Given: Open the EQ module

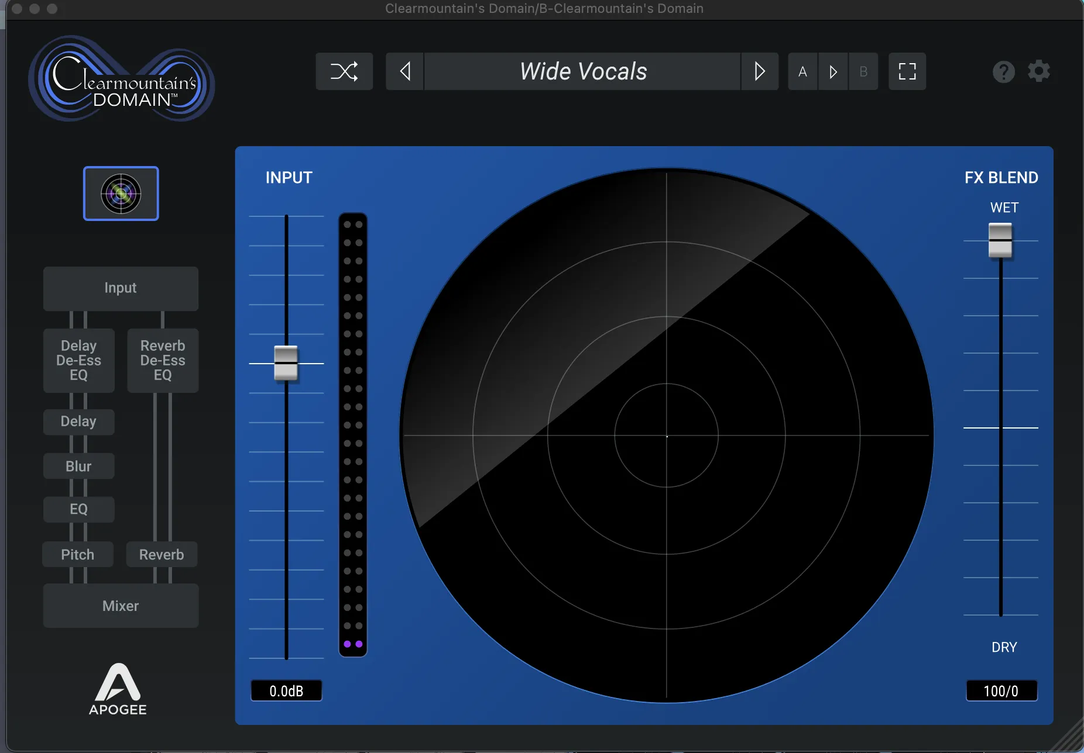Looking at the screenshot, I should click(78, 509).
